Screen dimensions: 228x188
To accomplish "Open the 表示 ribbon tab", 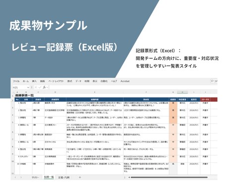I will pos(95,81).
